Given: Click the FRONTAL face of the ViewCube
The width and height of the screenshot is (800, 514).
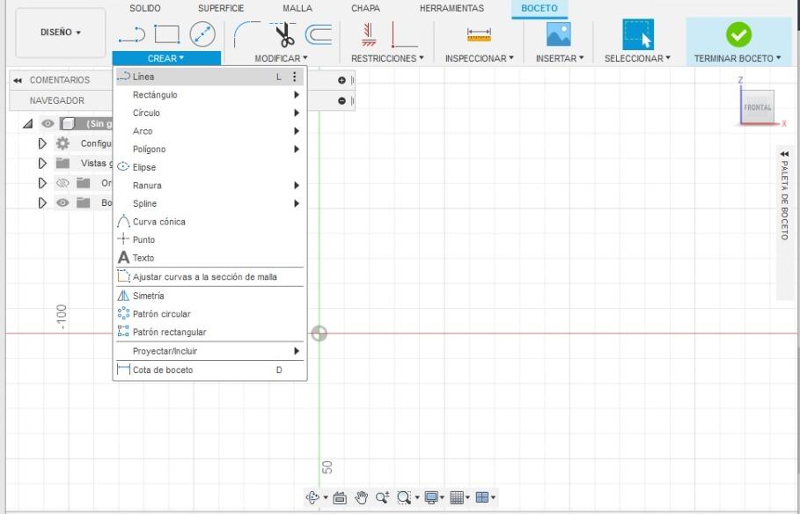Looking at the screenshot, I should [x=757, y=107].
